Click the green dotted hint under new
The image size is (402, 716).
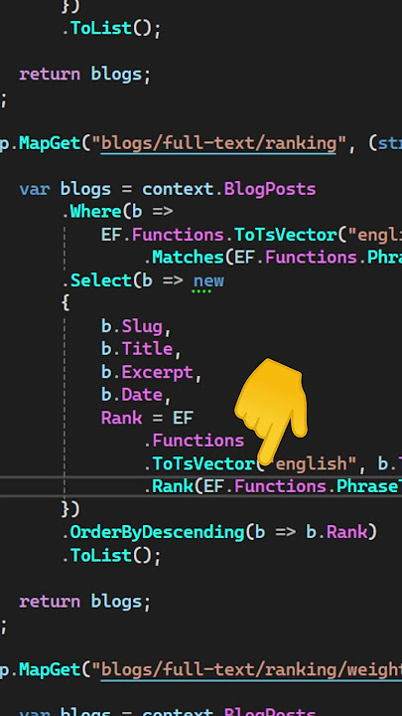pyautogui.click(x=201, y=290)
